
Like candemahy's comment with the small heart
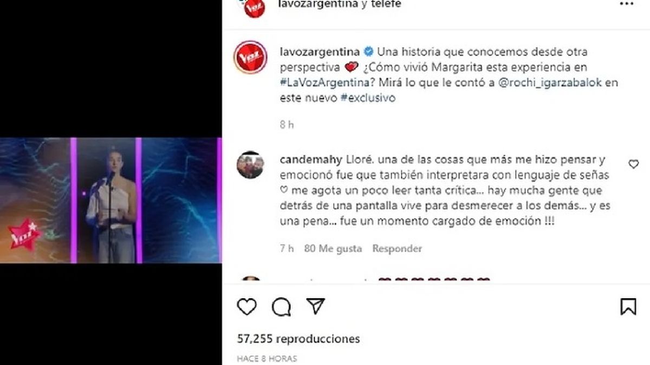633,164
